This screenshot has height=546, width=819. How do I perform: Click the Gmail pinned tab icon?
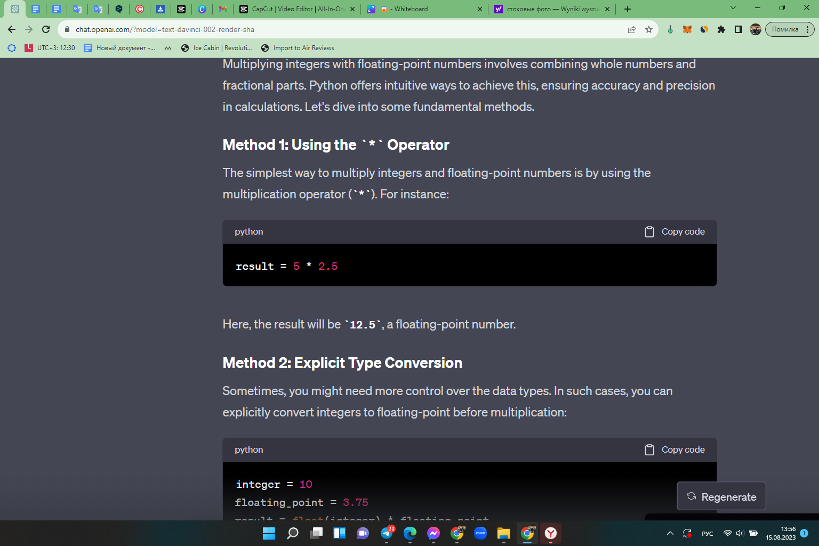click(223, 9)
